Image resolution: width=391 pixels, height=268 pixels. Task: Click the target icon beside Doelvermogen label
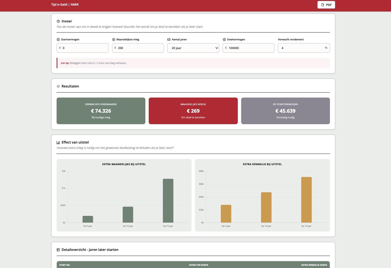[x=224, y=40]
